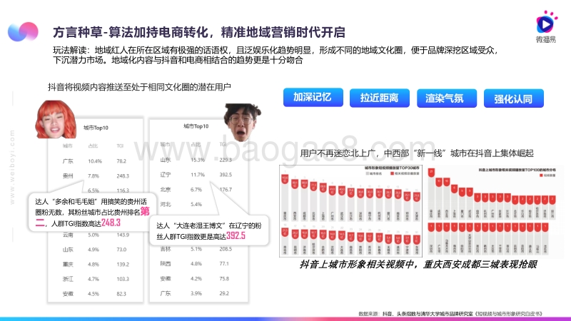
Task: Click the 143.9 TGI cell
Action: click(123, 235)
